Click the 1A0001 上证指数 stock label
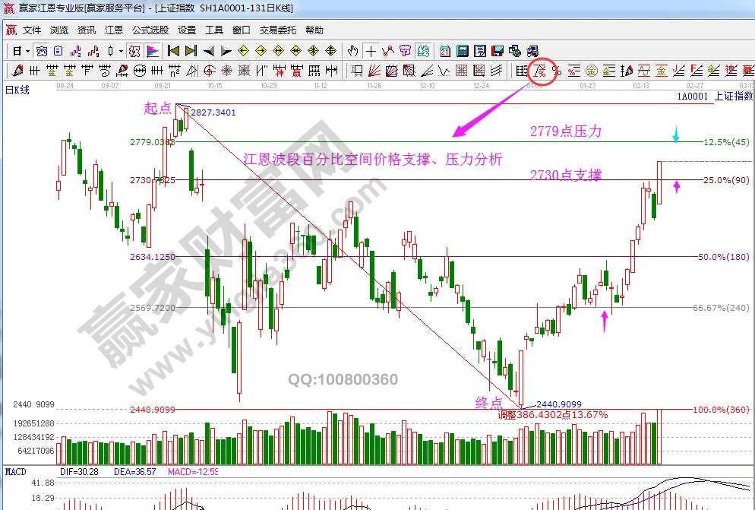 [x=712, y=97]
